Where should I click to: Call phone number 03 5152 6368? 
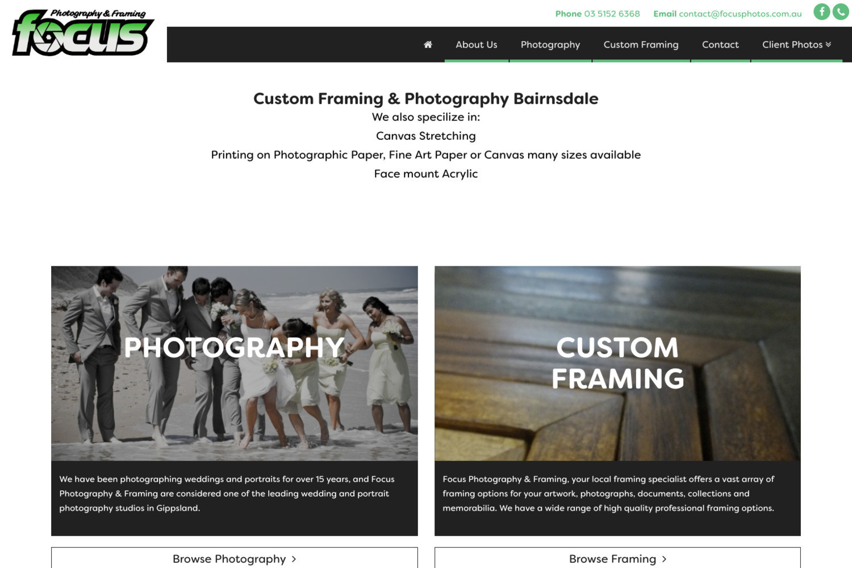pos(612,14)
